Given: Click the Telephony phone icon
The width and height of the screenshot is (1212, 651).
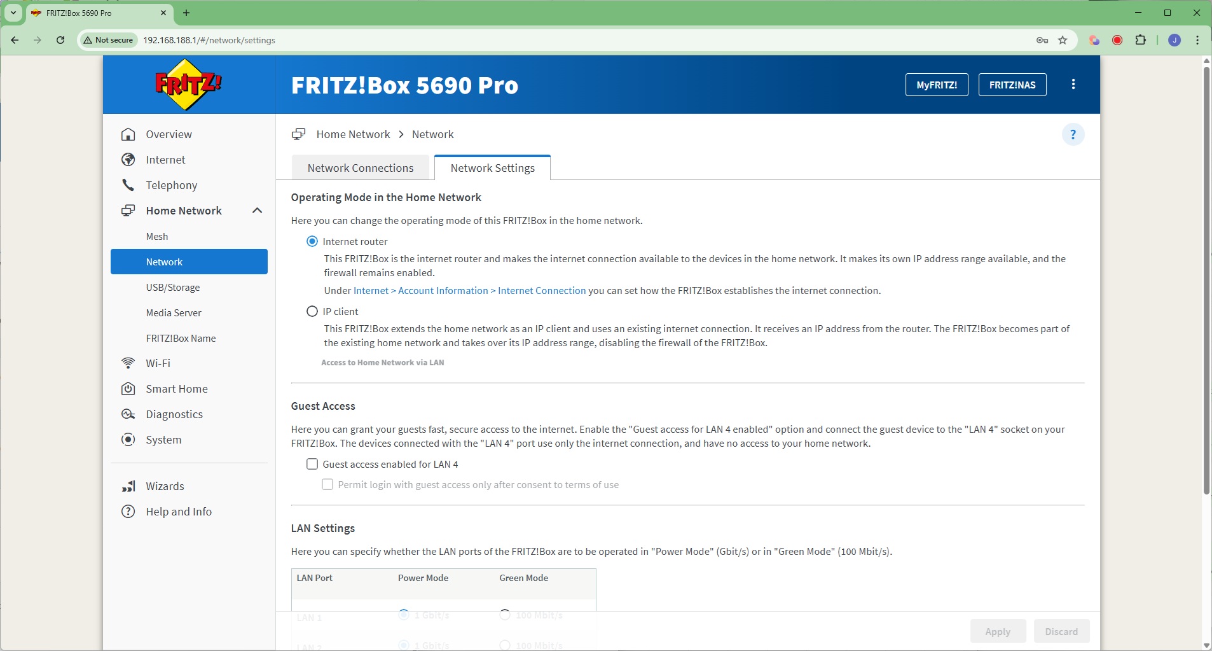Looking at the screenshot, I should (128, 185).
